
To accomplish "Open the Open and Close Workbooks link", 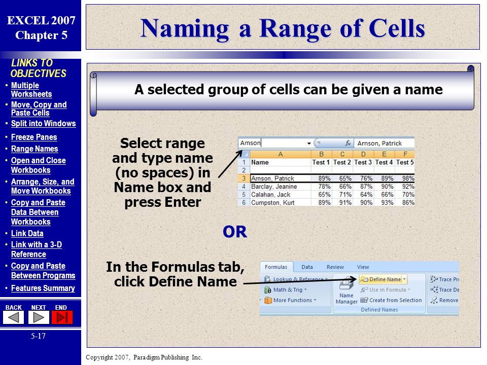I will point(39,165).
